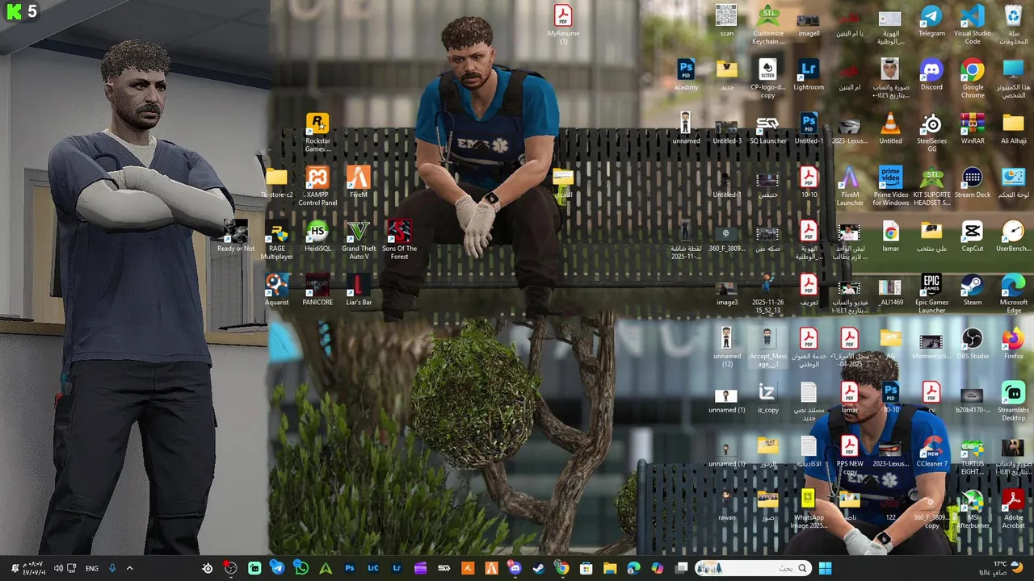The height and width of the screenshot is (581, 1034).
Task: Open the RAGE Multiplayer shortcut
Action: click(x=276, y=240)
